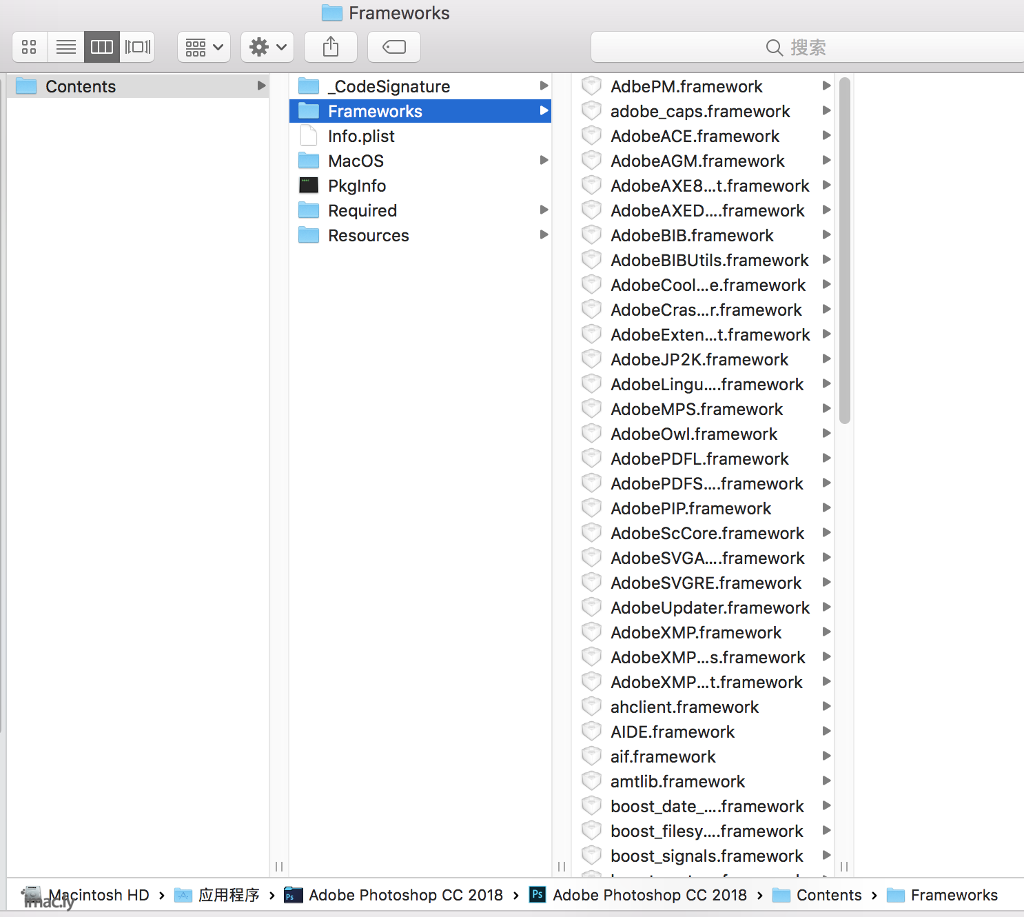The width and height of the screenshot is (1024, 917).
Task: Switch to icon view mode
Action: point(30,47)
